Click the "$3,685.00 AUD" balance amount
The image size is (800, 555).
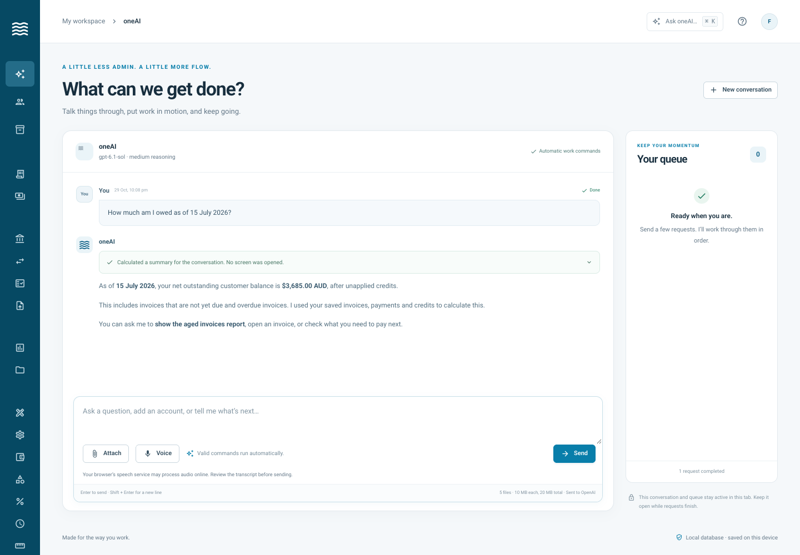pos(304,286)
